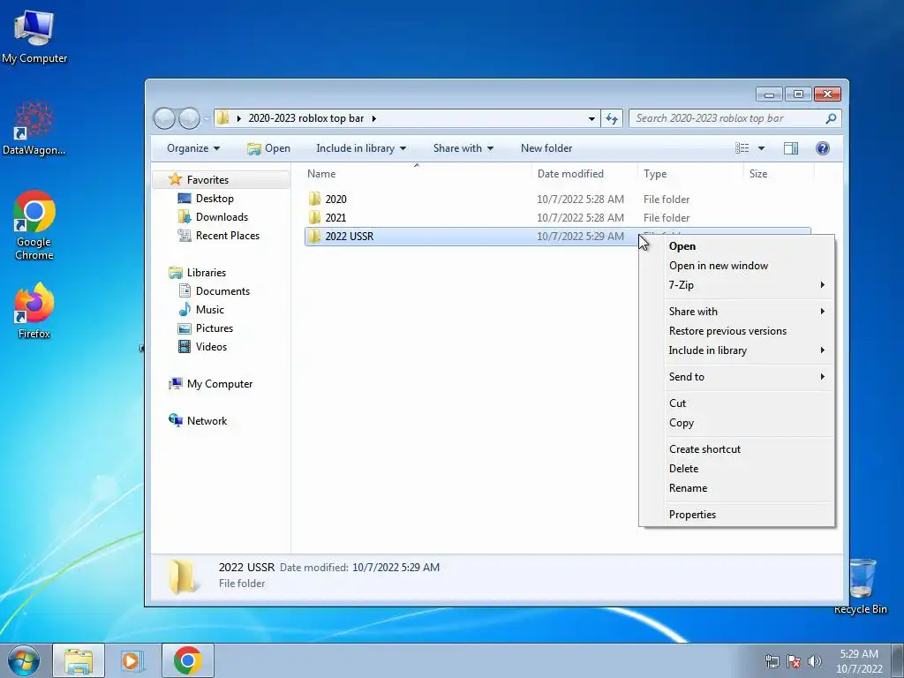Open the view options dropdown arrow
This screenshot has height=678, width=904.
coord(761,148)
